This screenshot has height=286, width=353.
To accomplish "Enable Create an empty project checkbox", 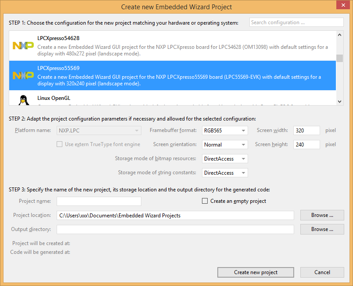I will [x=205, y=201].
